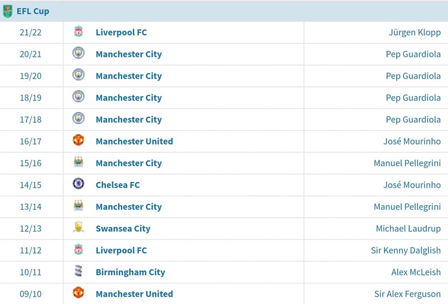Click Chelsea crest in 14/15 row

click(78, 184)
